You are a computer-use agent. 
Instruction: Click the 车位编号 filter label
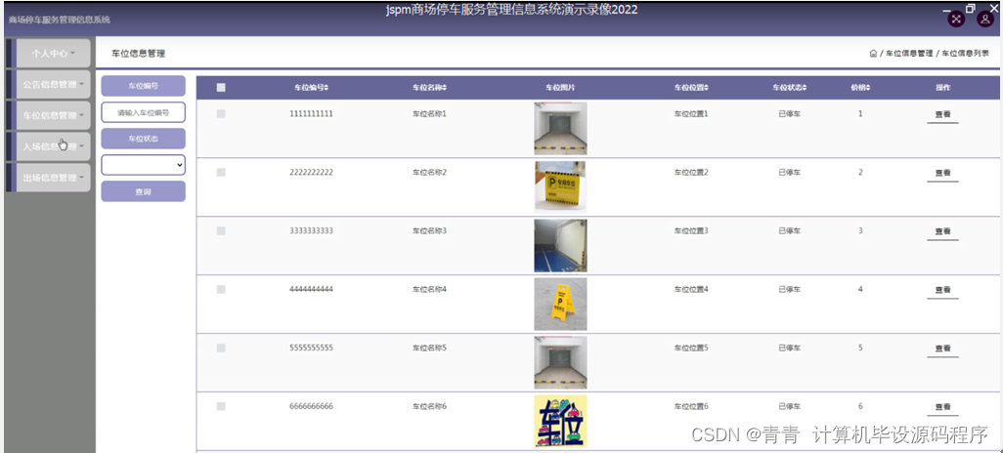[144, 86]
